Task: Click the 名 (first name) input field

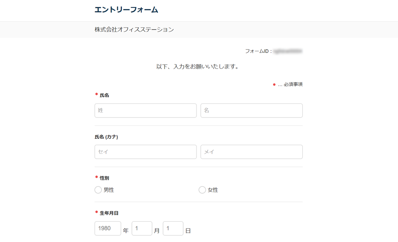Action: tap(251, 110)
